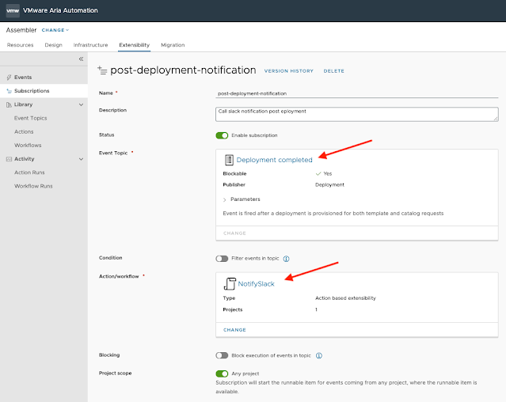Switch to the Design tab
The width and height of the screenshot is (506, 402).
(x=54, y=45)
